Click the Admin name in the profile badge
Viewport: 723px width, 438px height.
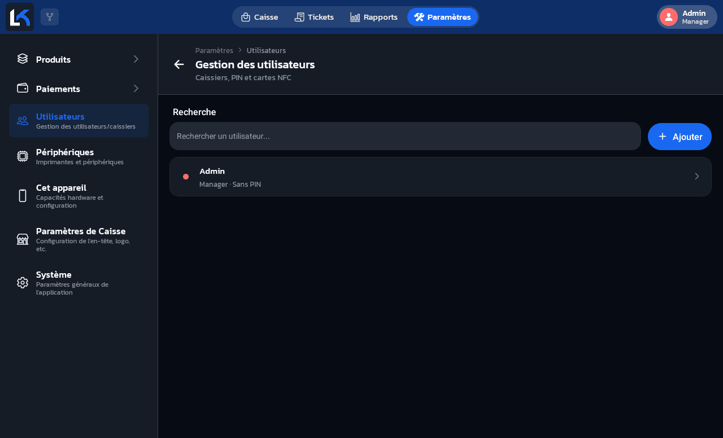694,13
